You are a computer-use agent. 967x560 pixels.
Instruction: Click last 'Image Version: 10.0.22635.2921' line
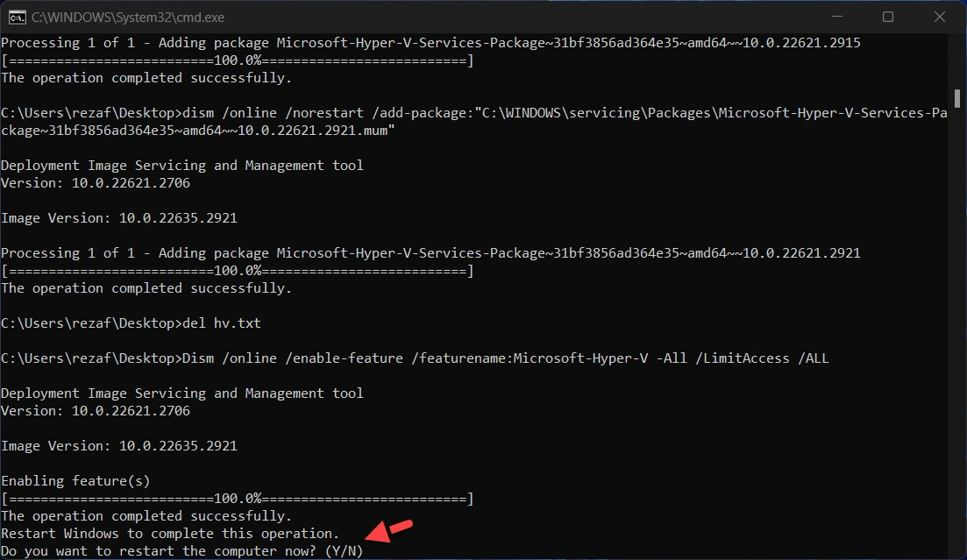tap(119, 446)
